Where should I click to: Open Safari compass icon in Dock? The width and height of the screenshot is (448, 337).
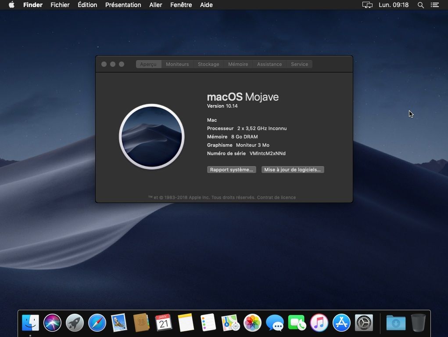point(97,323)
